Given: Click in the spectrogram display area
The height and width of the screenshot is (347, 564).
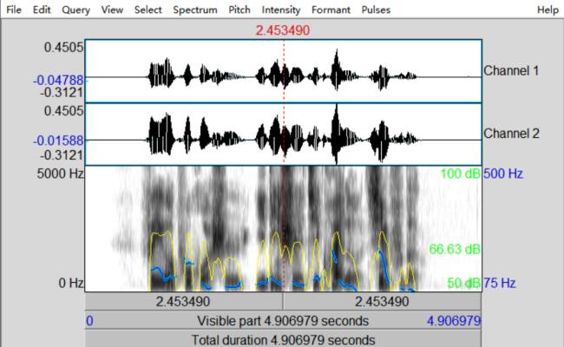Looking at the screenshot, I should click(217, 227).
